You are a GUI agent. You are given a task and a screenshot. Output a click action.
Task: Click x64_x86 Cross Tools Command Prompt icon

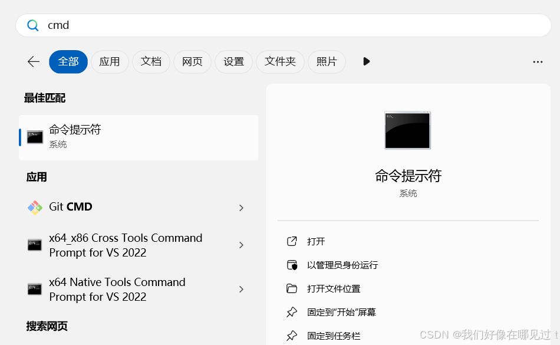(35, 245)
